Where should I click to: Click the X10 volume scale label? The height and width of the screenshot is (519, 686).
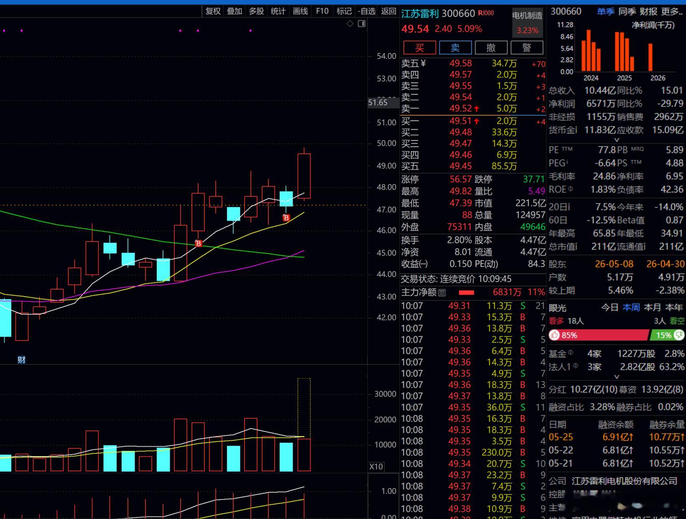pyautogui.click(x=376, y=466)
